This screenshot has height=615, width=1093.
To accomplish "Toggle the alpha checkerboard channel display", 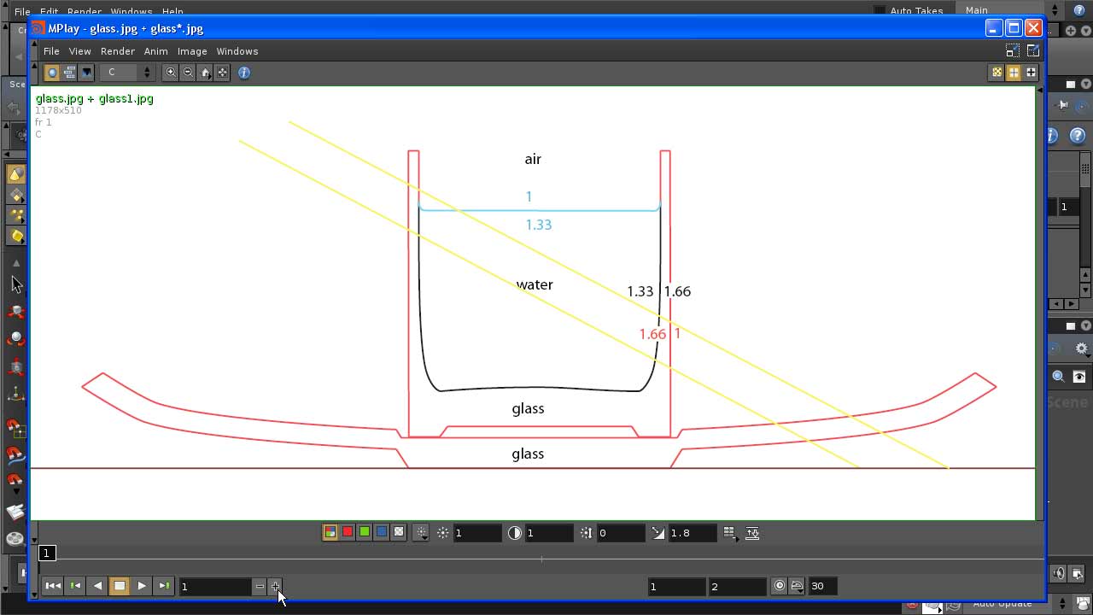I will click(398, 532).
